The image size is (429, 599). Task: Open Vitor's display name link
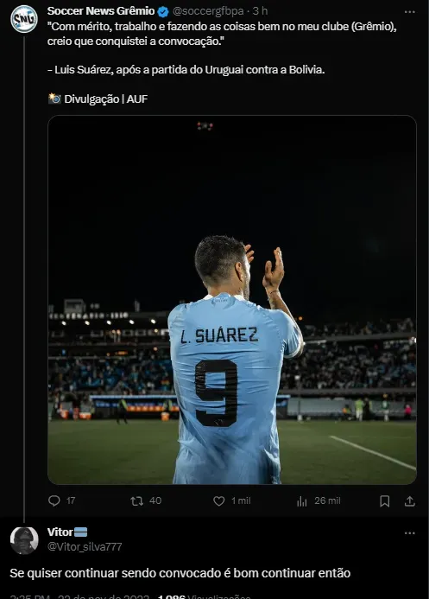pos(60,532)
